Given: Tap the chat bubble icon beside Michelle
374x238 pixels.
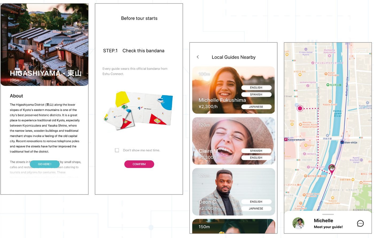Looking at the screenshot, I should click(360, 223).
